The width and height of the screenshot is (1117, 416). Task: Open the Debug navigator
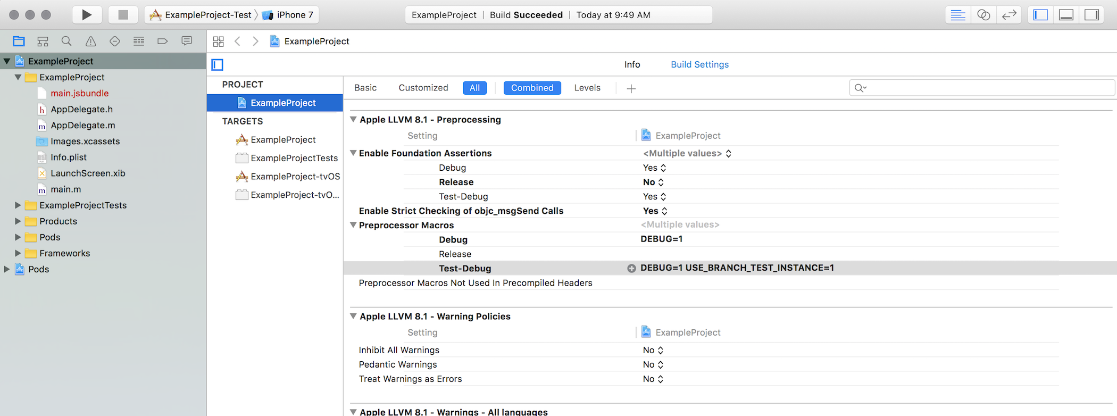pyautogui.click(x=139, y=41)
